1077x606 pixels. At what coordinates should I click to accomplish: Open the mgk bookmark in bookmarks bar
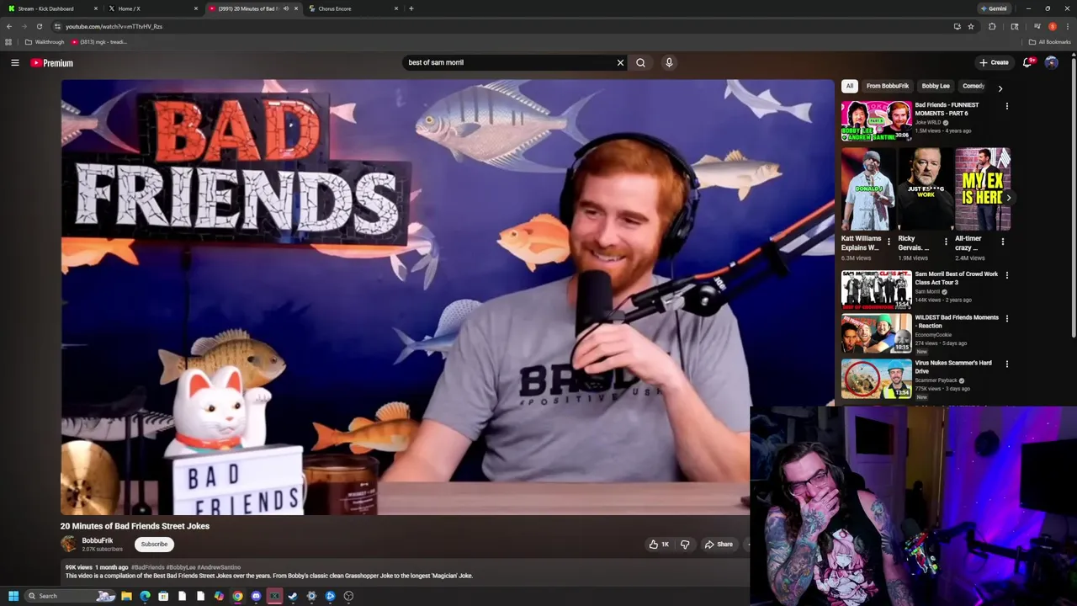coord(99,42)
